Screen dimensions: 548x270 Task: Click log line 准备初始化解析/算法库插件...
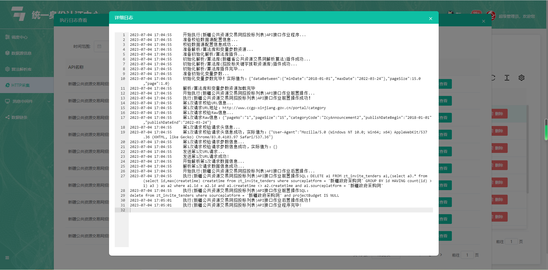pos(213,54)
